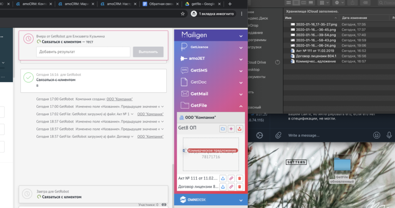
Task: Open ООО "Компания" header in GetFile
Action: point(211,117)
